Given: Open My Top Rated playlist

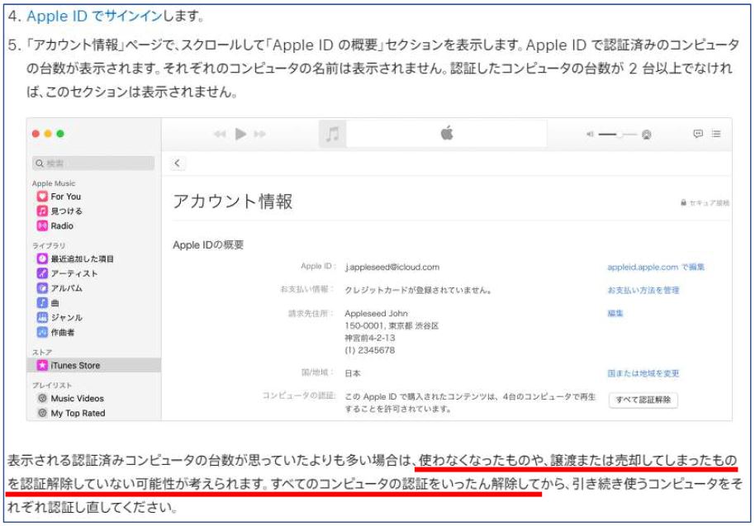Looking at the screenshot, I should [x=78, y=413].
